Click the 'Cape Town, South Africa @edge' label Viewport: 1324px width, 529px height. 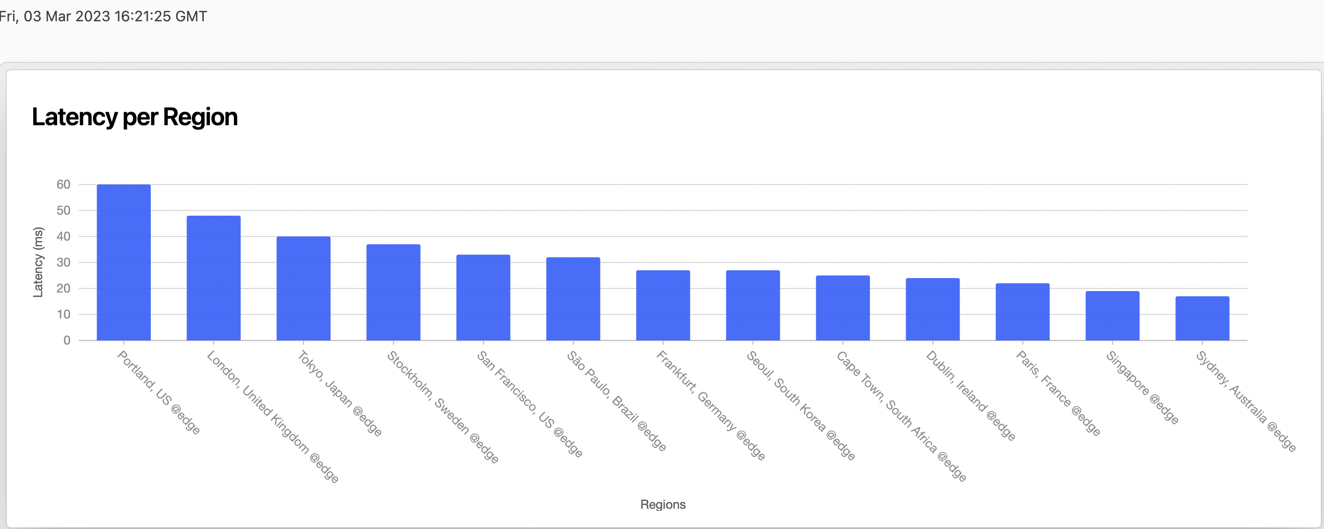pyautogui.click(x=901, y=416)
